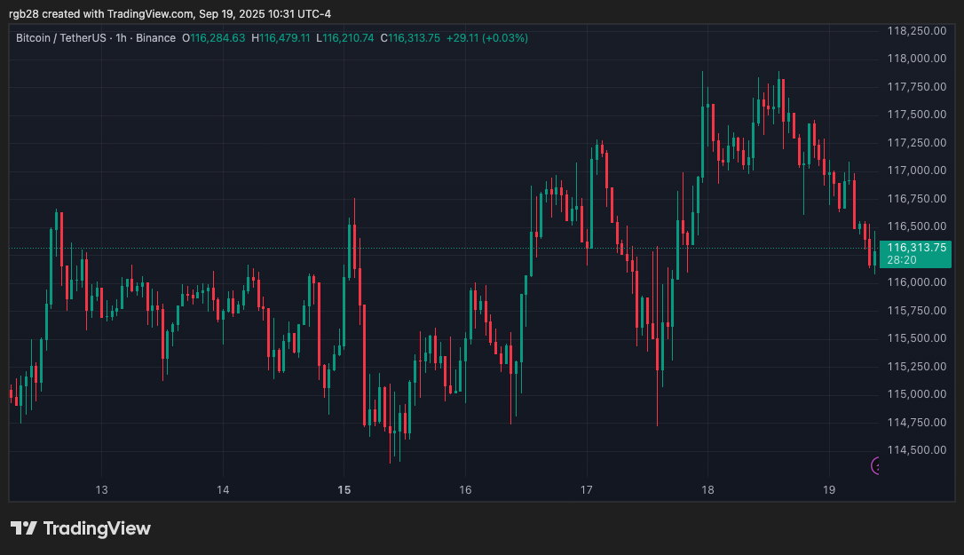Screen dimensions: 964x555
Task: Click the 114,500.00 price axis label
Action: point(916,450)
